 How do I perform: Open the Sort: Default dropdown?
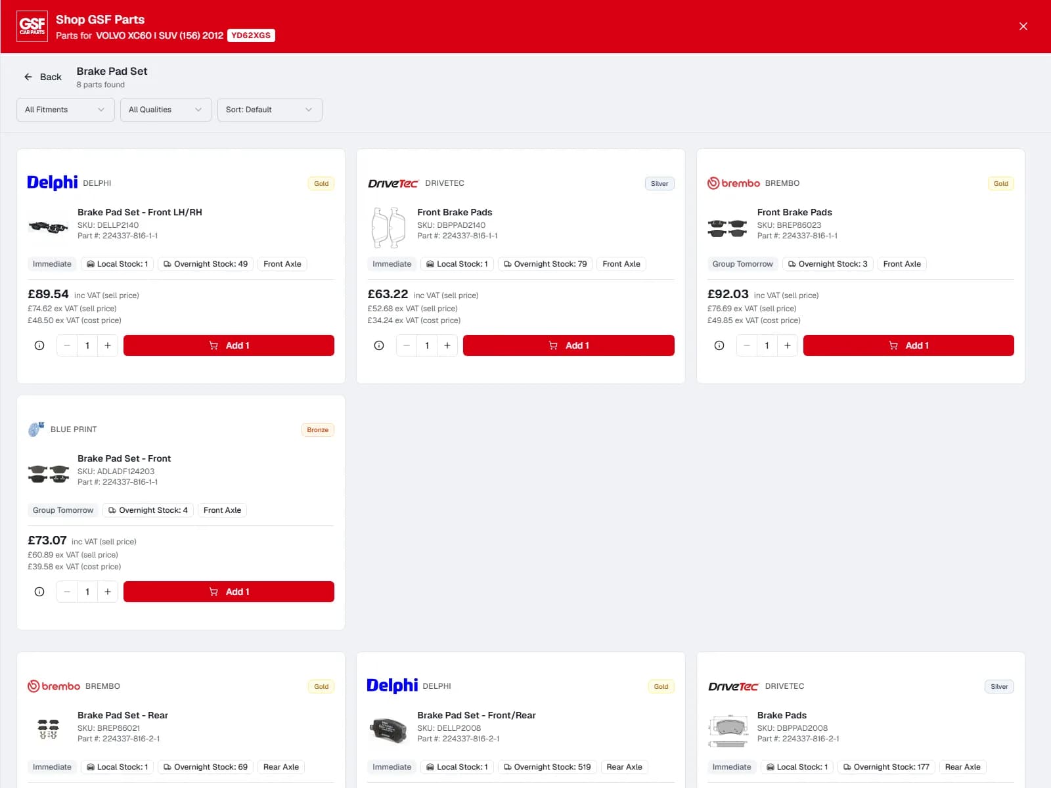[270, 110]
